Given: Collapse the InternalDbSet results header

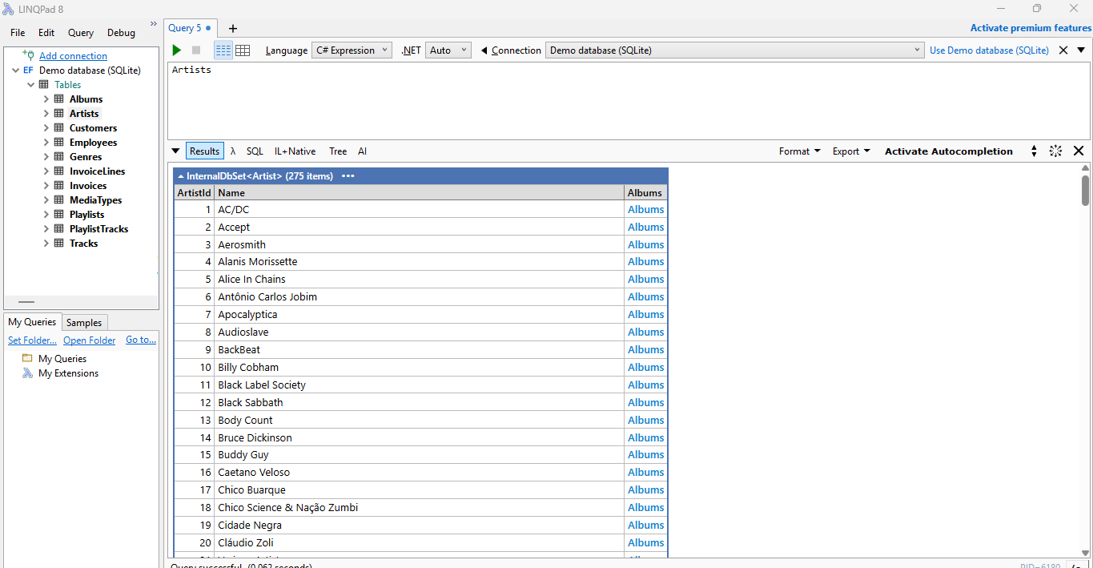Looking at the screenshot, I should coord(179,175).
